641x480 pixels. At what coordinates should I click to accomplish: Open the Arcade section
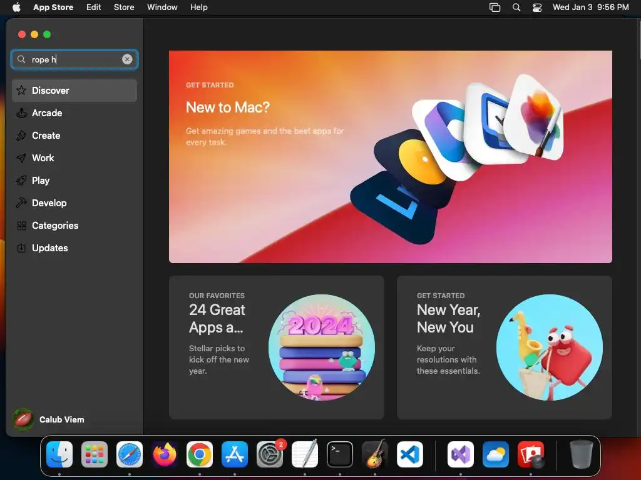point(74,113)
